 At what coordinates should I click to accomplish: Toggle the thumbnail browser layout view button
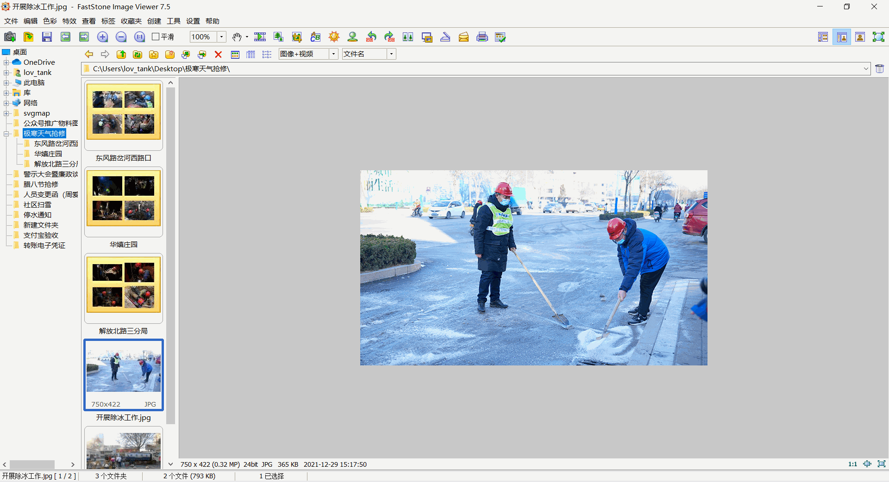pyautogui.click(x=823, y=37)
